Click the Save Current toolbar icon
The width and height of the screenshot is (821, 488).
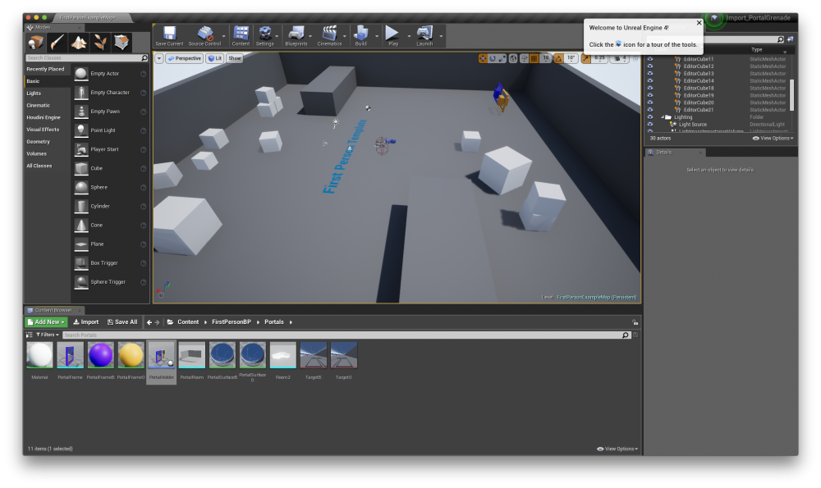pyautogui.click(x=169, y=34)
